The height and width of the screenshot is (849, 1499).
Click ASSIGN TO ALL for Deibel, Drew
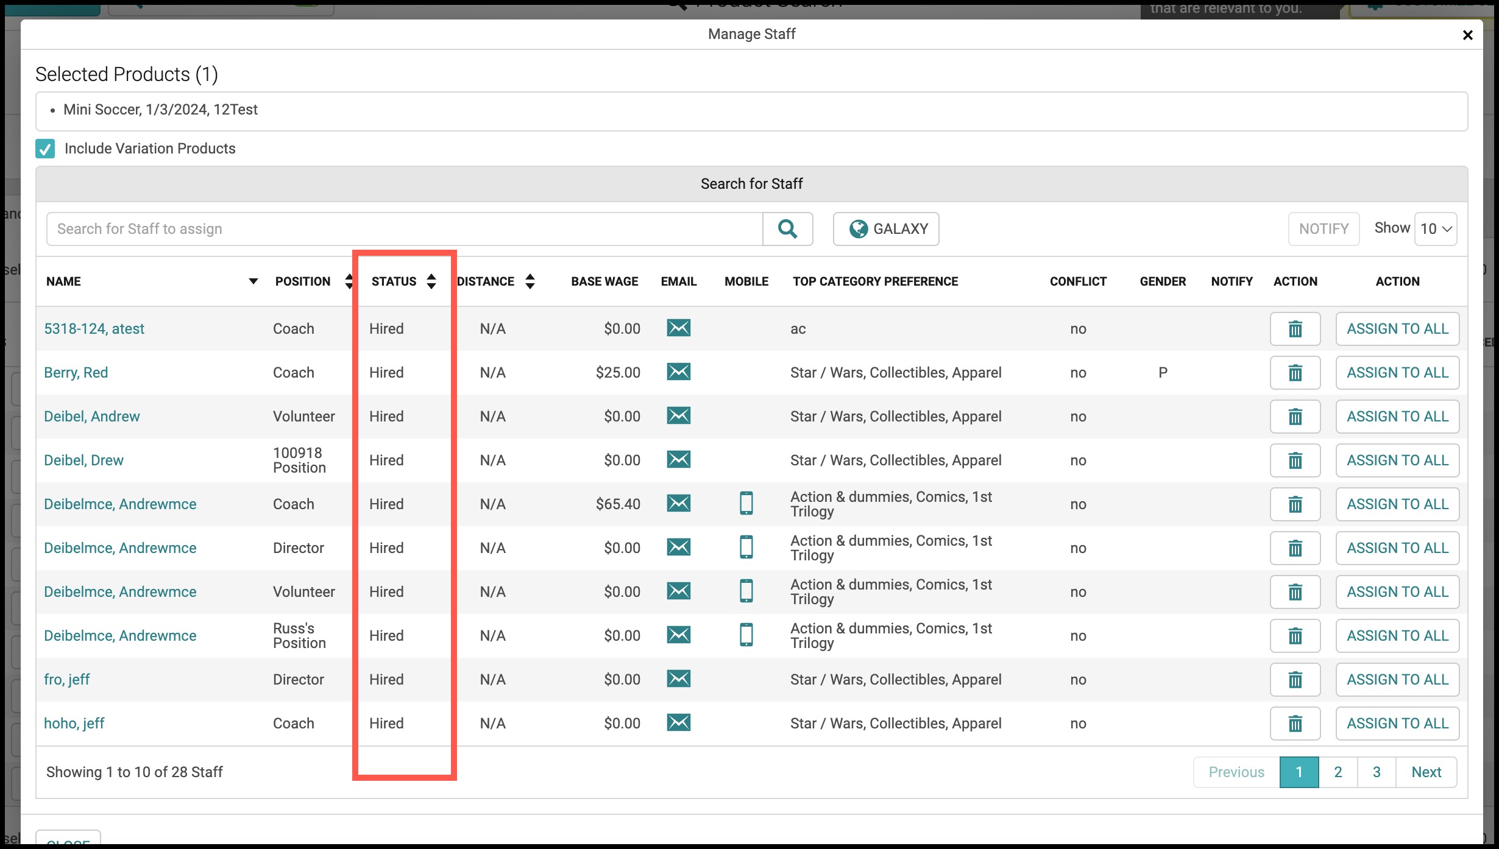(1397, 460)
